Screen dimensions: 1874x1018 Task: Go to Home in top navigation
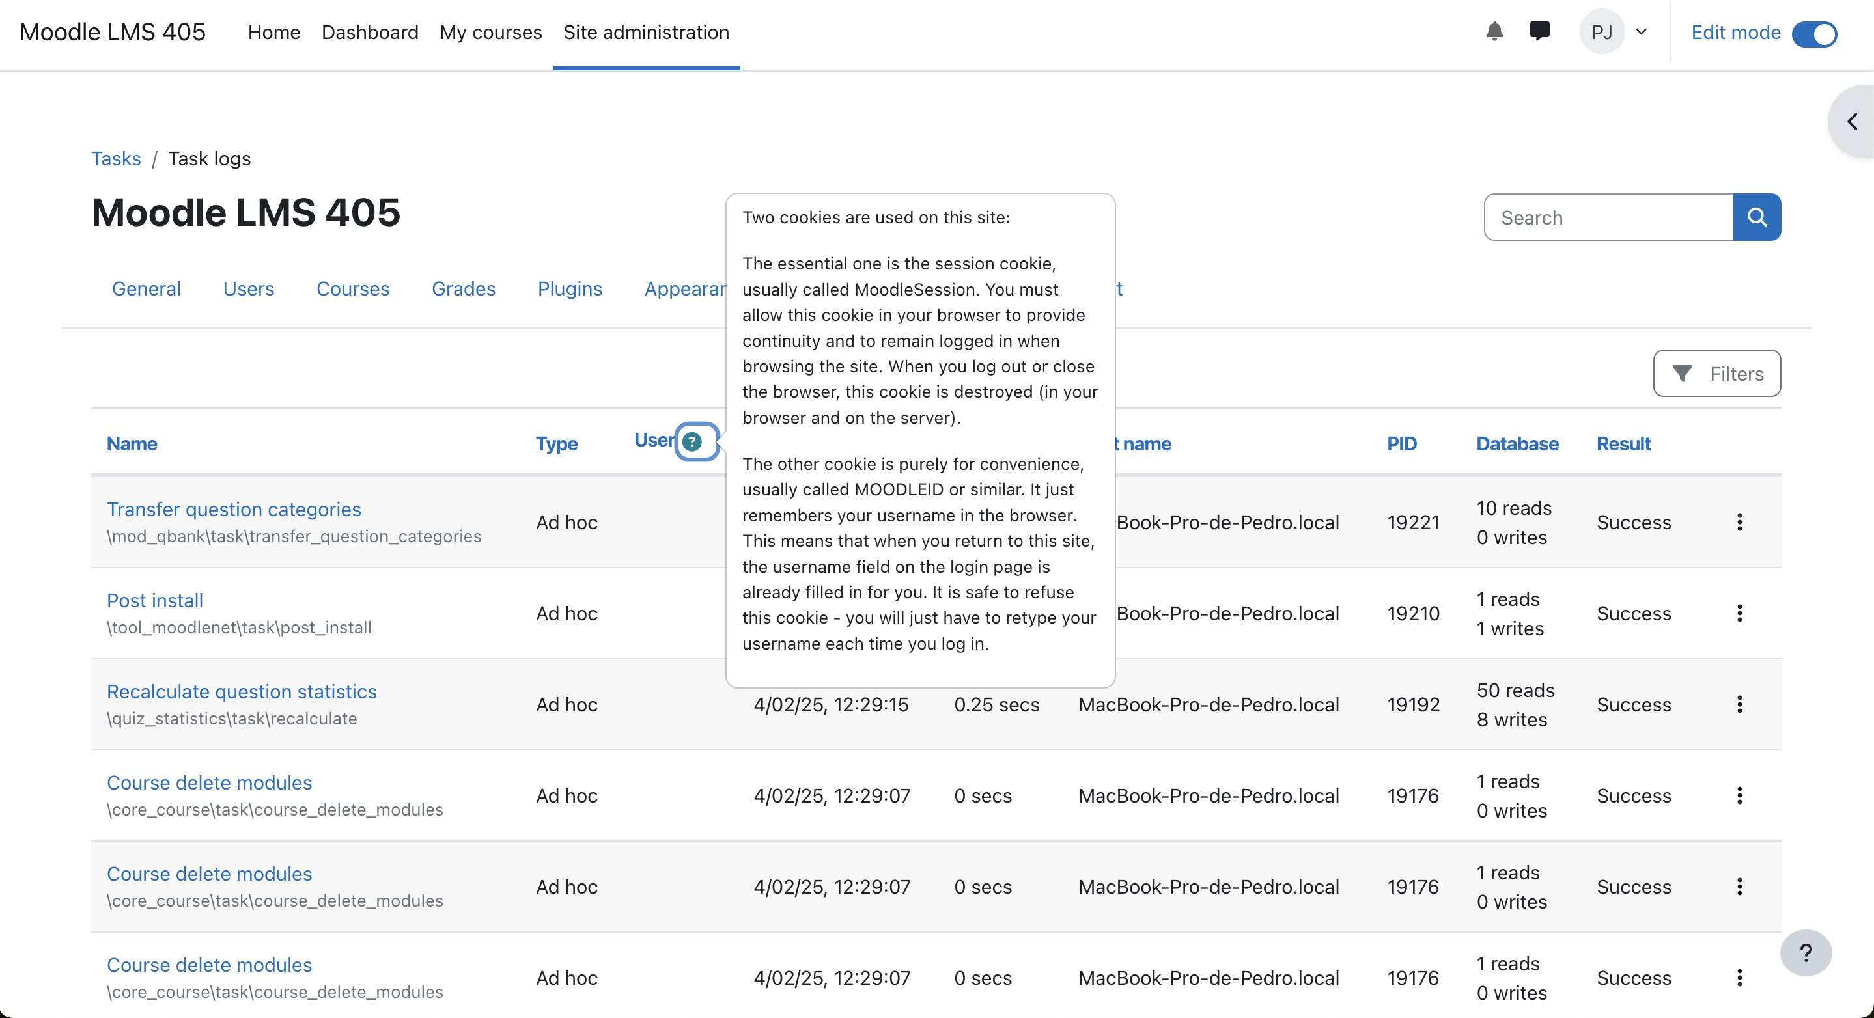273,32
